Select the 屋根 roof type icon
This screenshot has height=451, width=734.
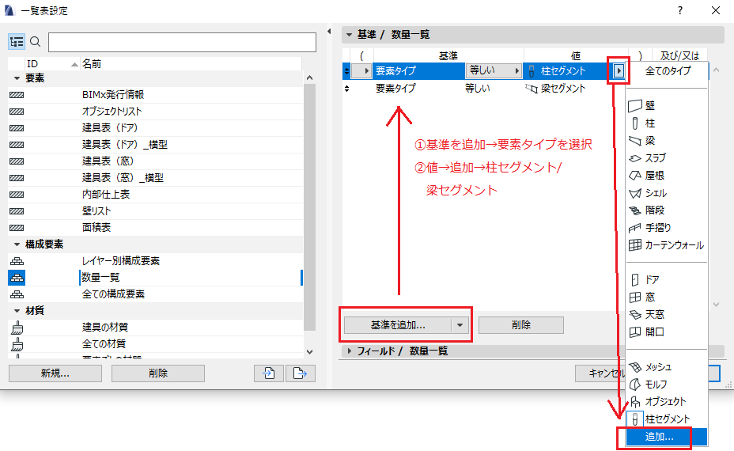635,176
